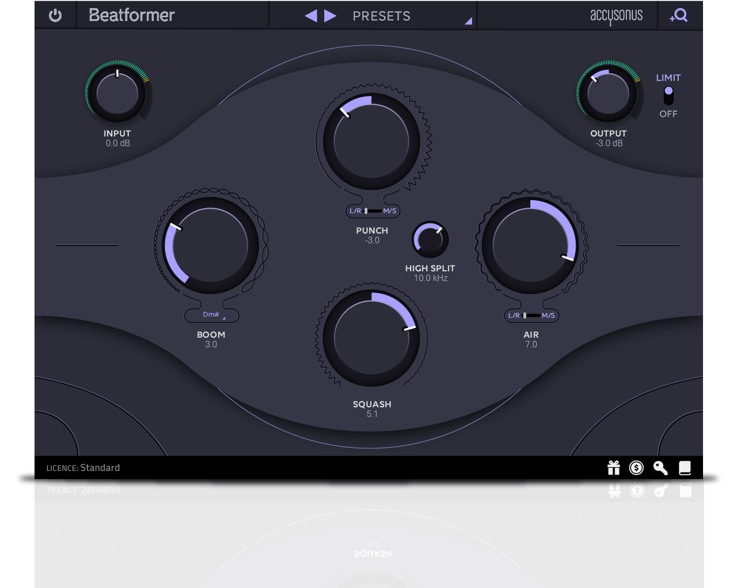Click the LICENCE: Standard status text
The width and height of the screenshot is (737, 588).
(83, 468)
